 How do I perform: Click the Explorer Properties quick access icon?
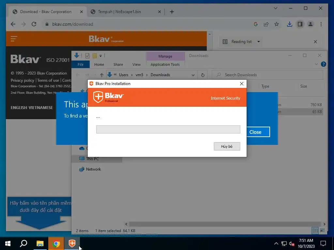[87, 56]
